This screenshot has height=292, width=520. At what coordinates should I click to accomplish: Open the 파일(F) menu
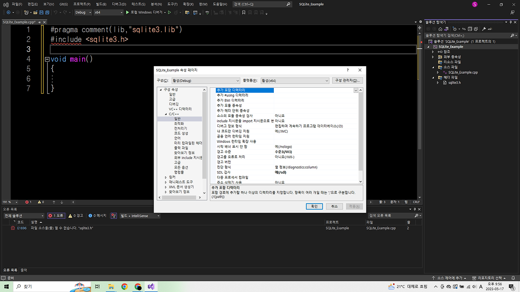(17, 4)
